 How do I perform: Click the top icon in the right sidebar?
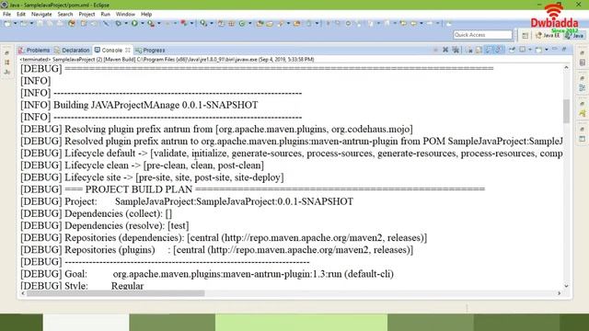pyautogui.click(x=583, y=53)
